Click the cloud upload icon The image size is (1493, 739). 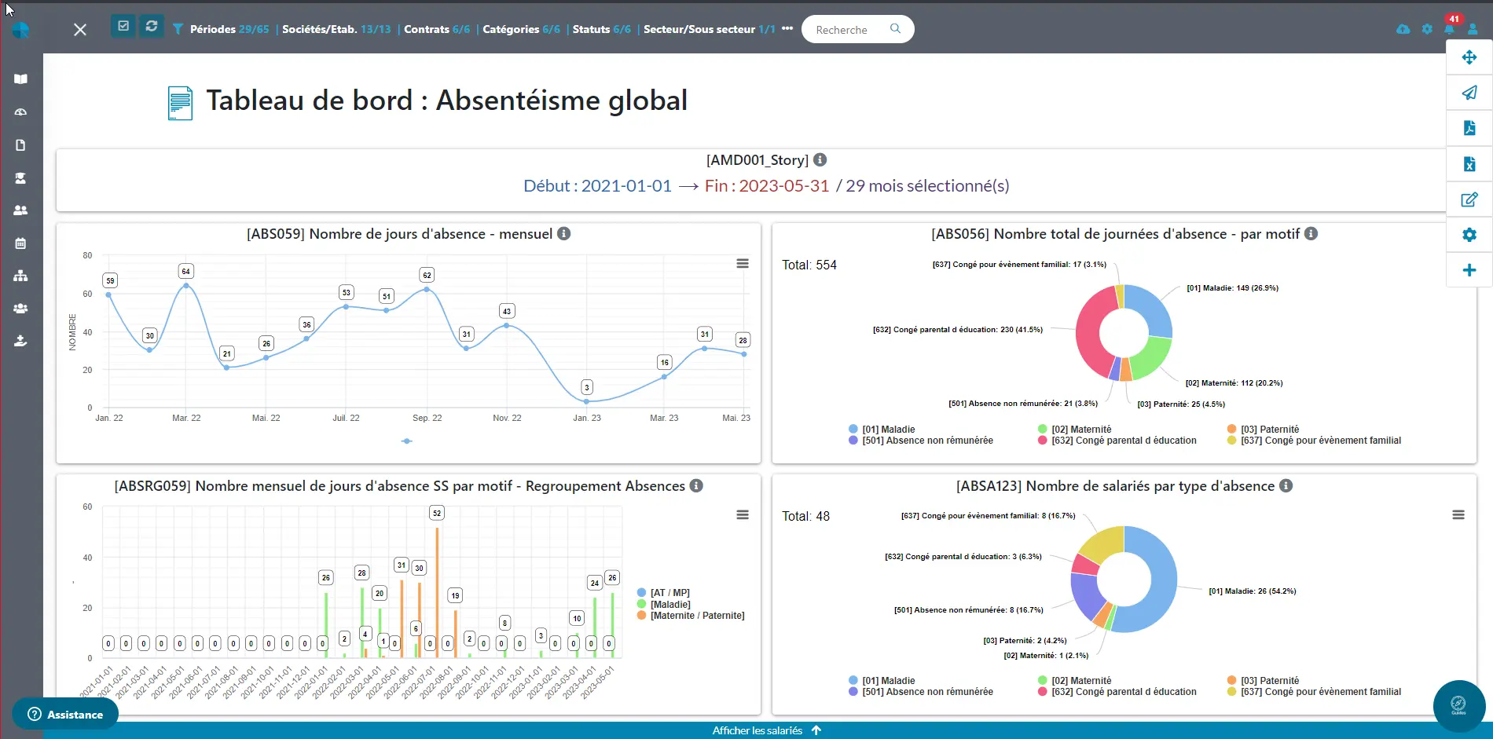coord(1403,29)
